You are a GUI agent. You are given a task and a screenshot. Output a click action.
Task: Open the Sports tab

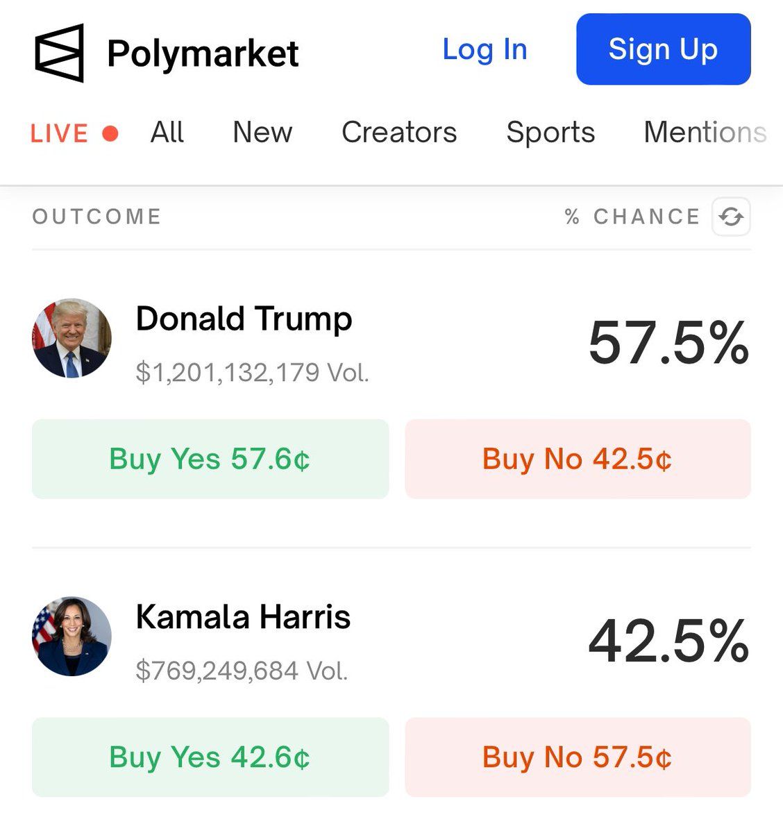point(550,132)
